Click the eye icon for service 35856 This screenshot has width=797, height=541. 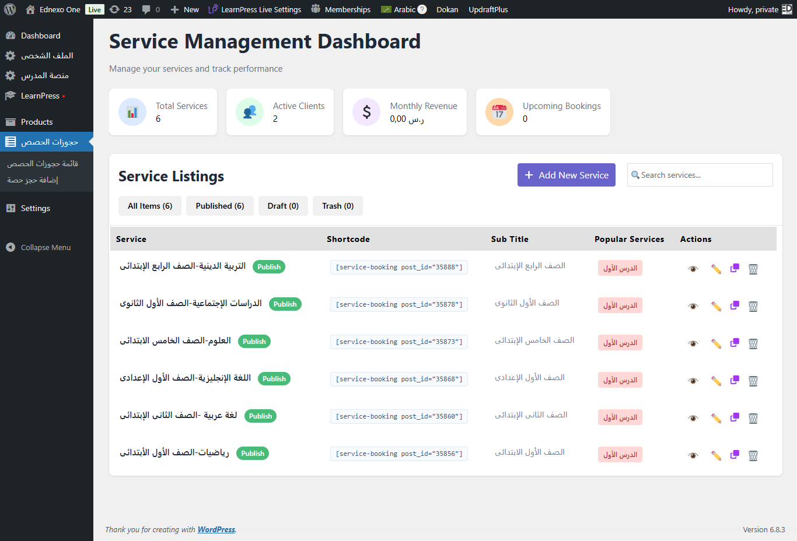[x=693, y=455]
